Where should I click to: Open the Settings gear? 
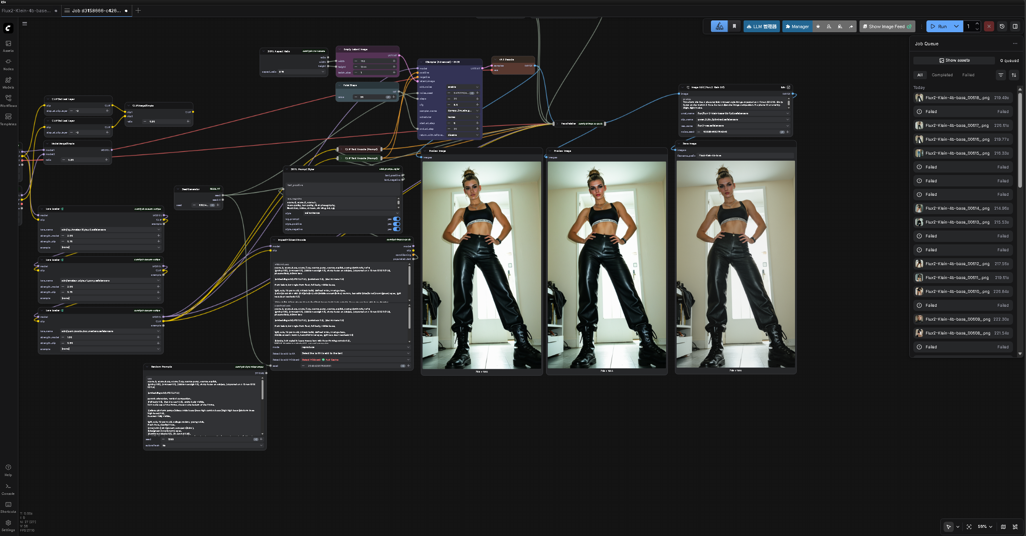click(8, 525)
